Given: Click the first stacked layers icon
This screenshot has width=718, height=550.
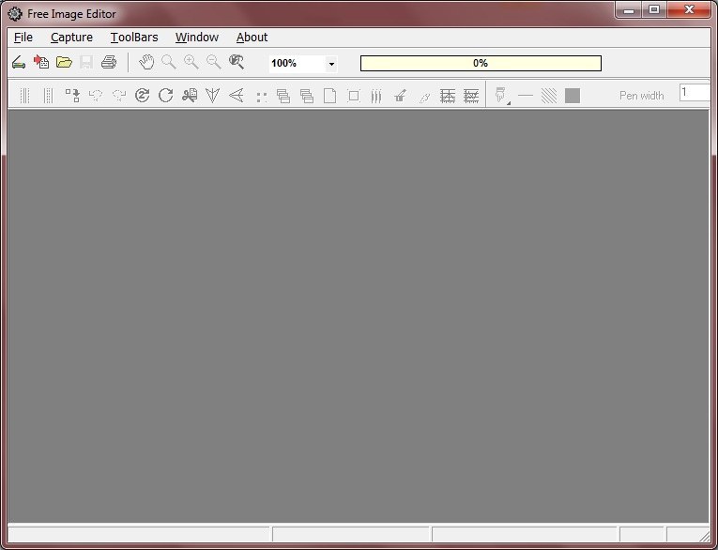Looking at the screenshot, I should pos(283,96).
